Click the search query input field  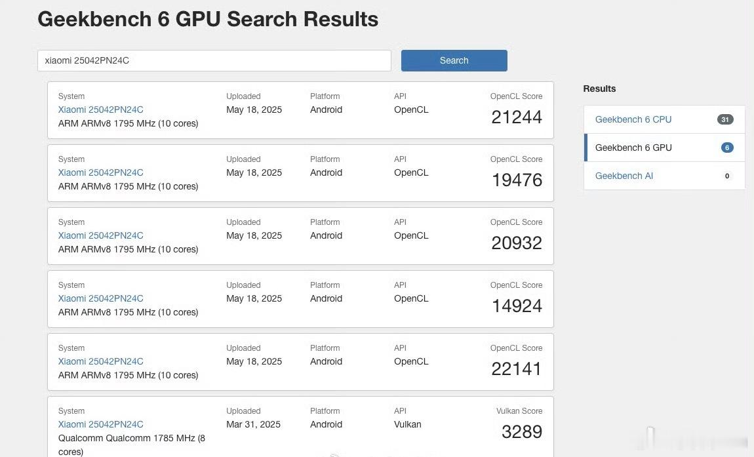click(x=214, y=60)
